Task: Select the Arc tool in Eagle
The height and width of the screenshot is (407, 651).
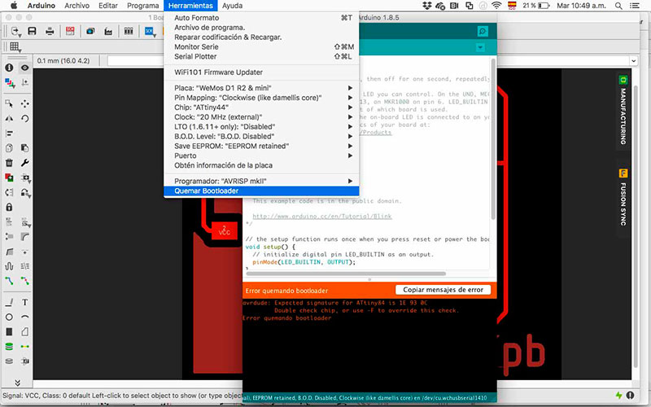Action: click(x=25, y=317)
